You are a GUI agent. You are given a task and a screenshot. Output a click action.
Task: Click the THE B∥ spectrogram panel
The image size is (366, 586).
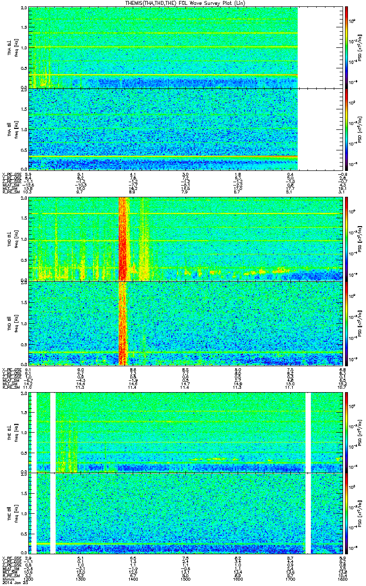(x=184, y=513)
